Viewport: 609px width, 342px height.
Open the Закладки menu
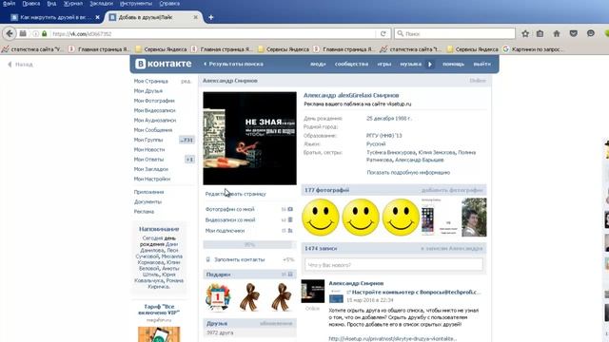click(x=102, y=4)
